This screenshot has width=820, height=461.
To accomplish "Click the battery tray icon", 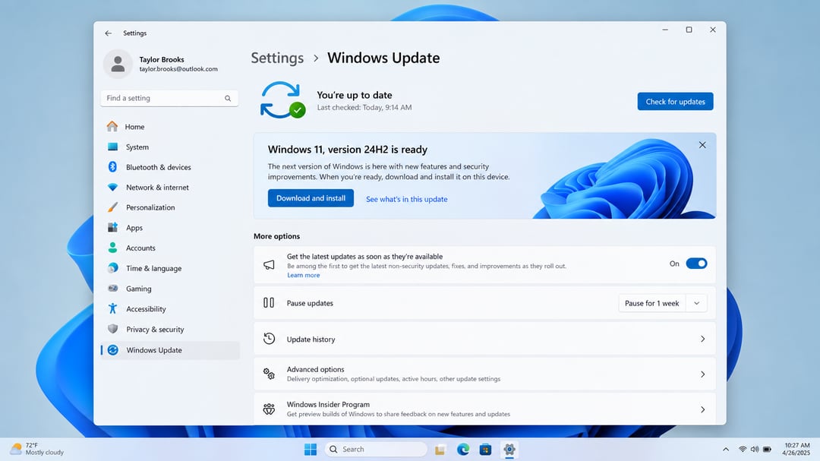I will click(x=767, y=450).
